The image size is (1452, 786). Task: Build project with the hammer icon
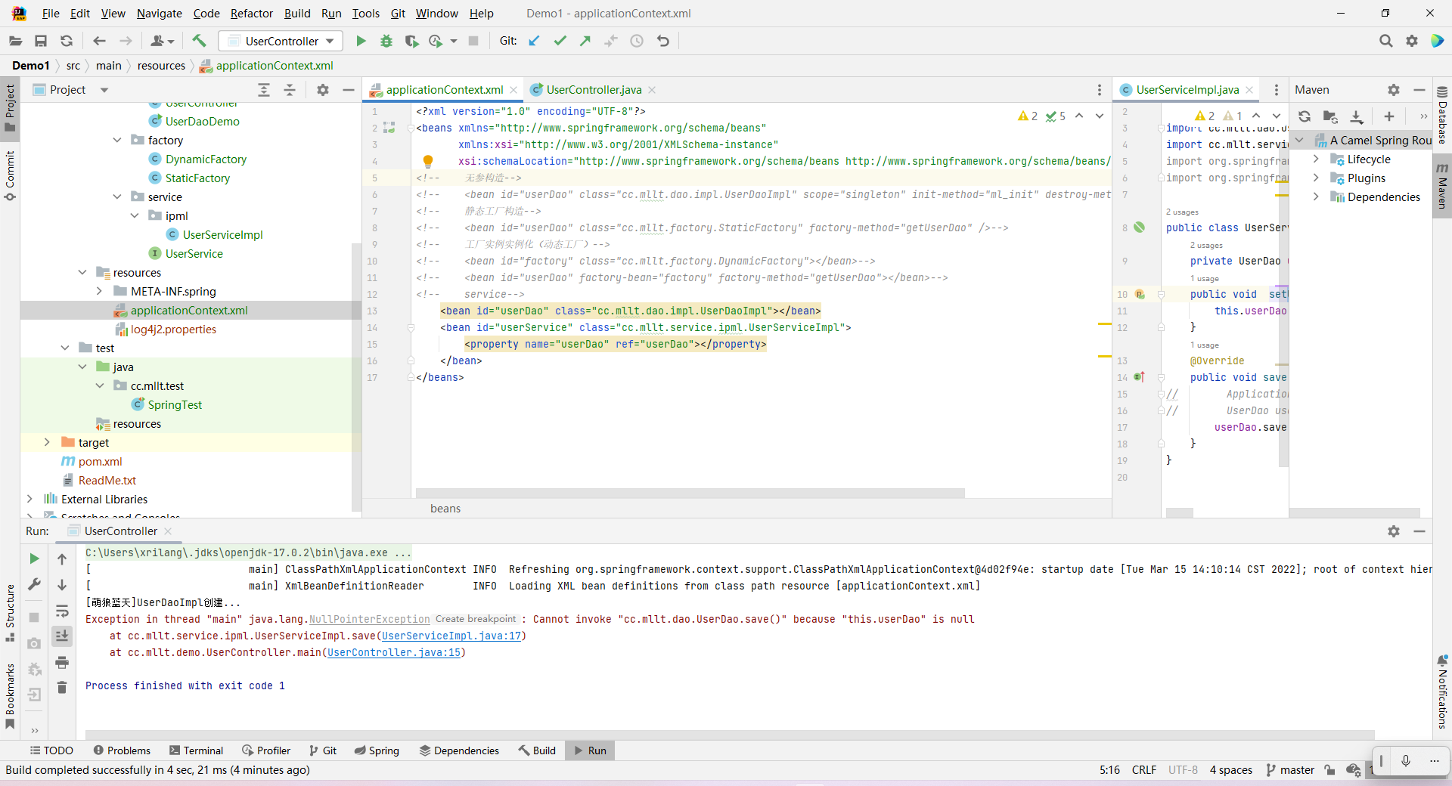tap(199, 41)
